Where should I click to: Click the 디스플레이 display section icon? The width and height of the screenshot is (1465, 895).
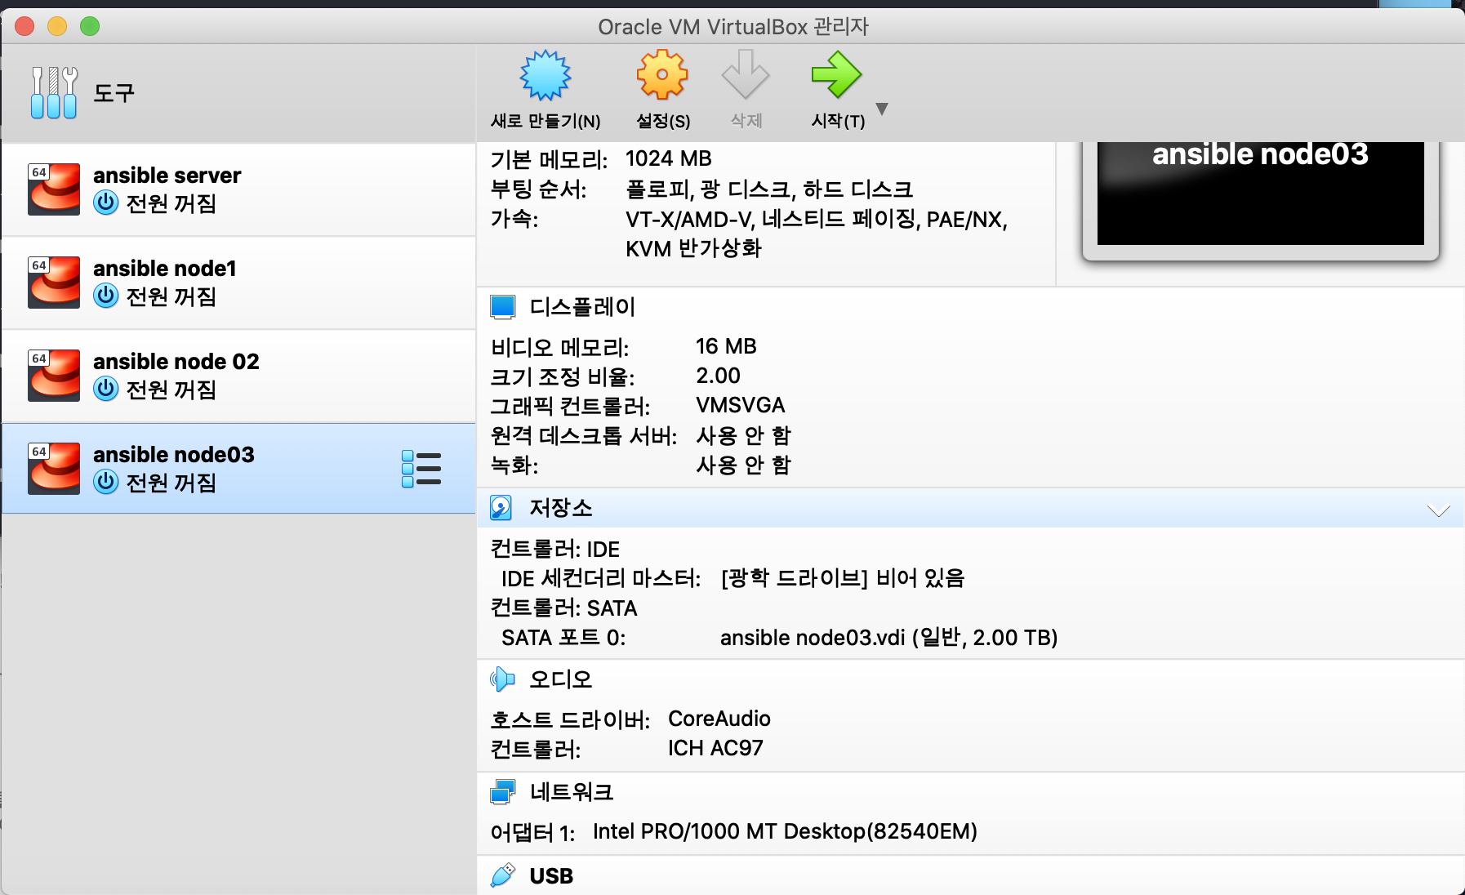point(503,307)
